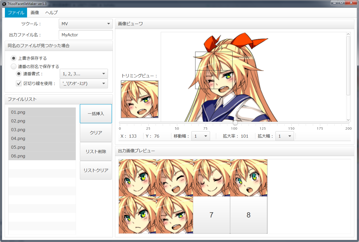The image size is (359, 242).
Task: Open the 移動幅 dropdown
Action: pyautogui.click(x=201, y=136)
